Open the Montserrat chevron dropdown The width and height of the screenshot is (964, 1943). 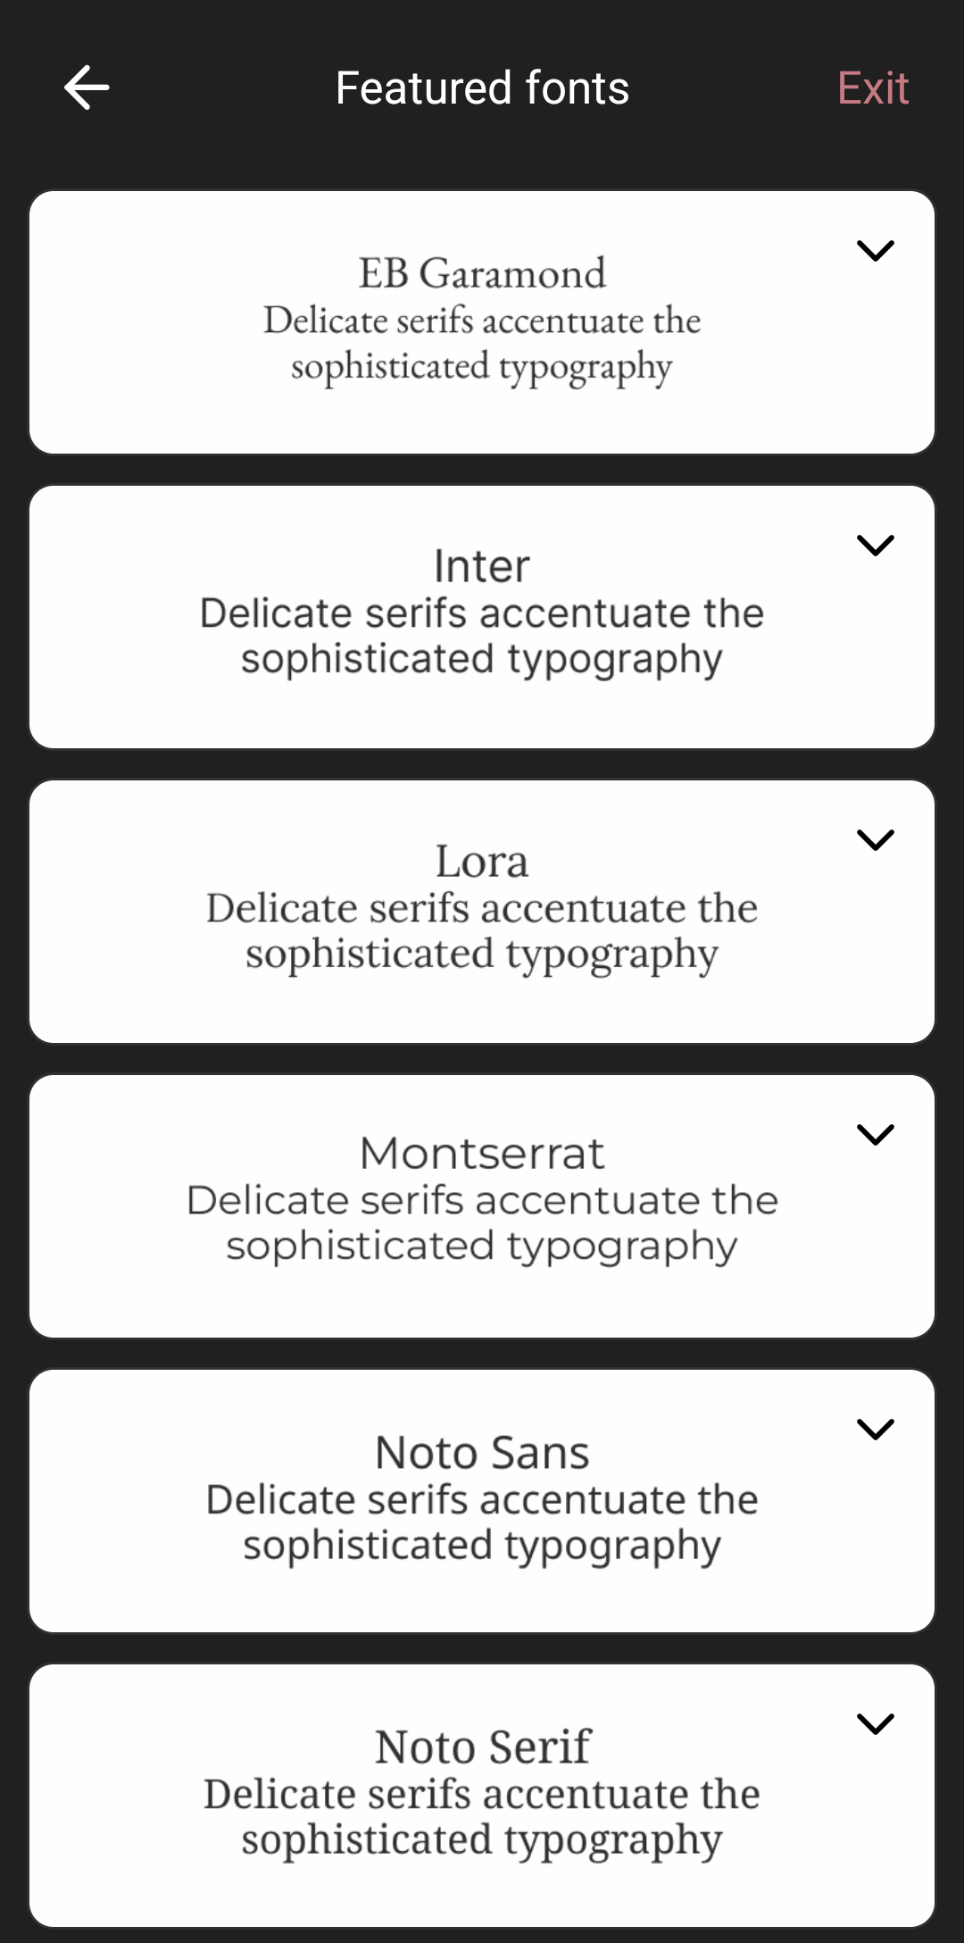pyautogui.click(x=875, y=1135)
